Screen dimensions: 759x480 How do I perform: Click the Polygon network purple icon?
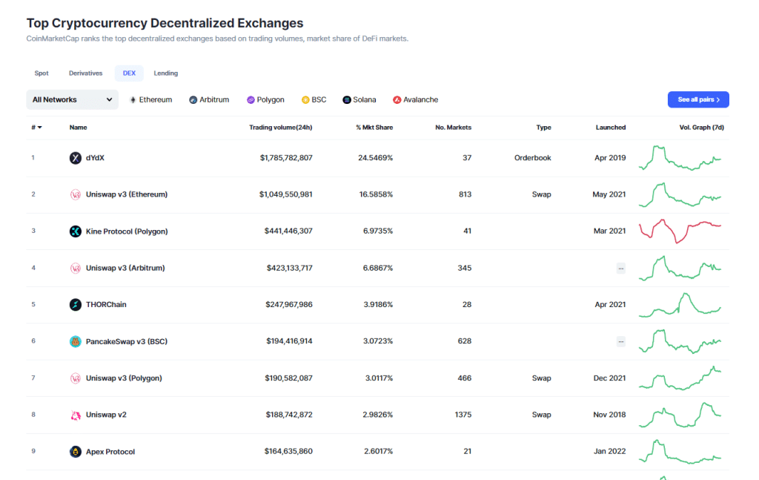point(251,99)
